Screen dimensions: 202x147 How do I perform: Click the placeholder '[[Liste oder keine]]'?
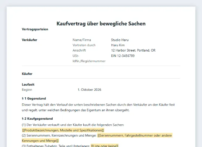point(105,146)
